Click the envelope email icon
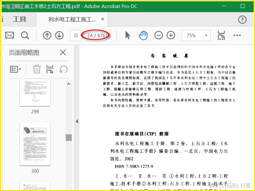The height and width of the screenshot is (191, 255). [10, 35]
